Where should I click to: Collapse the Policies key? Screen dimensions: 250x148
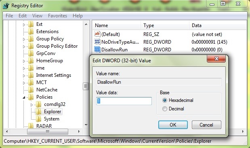(24, 97)
